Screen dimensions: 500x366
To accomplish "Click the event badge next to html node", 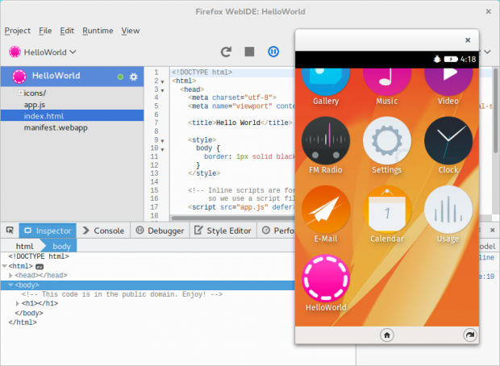I will tap(40, 267).
